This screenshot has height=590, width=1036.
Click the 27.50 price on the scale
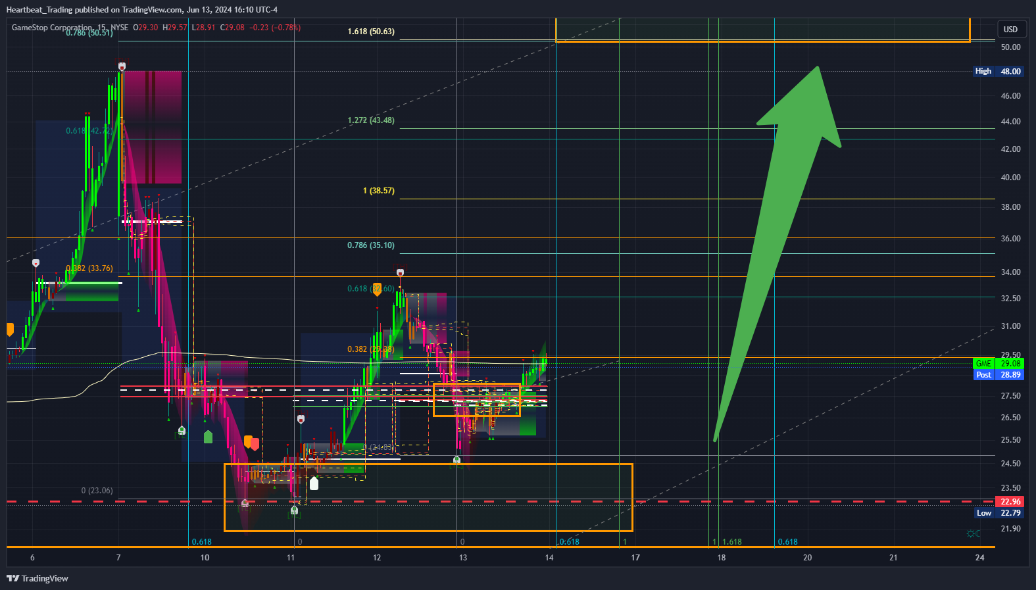point(1010,395)
